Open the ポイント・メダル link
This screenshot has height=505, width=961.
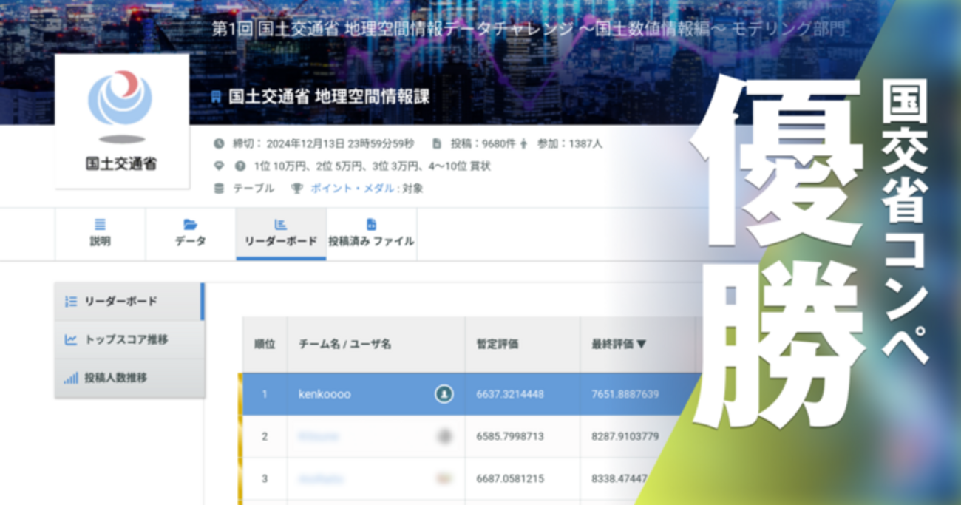click(352, 189)
